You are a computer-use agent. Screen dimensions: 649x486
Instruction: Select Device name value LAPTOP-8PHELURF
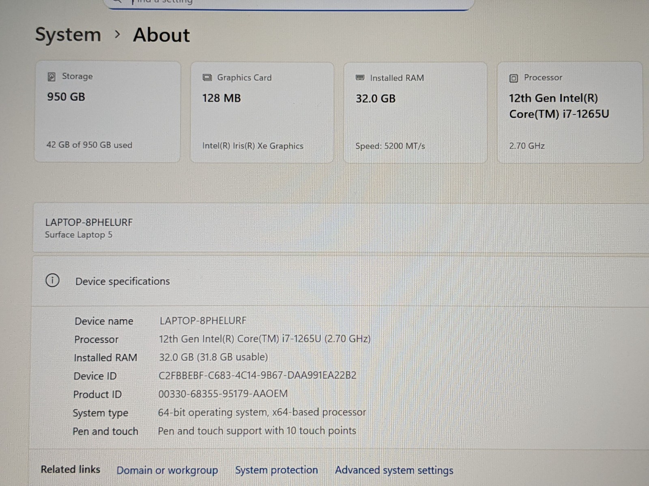tap(203, 321)
